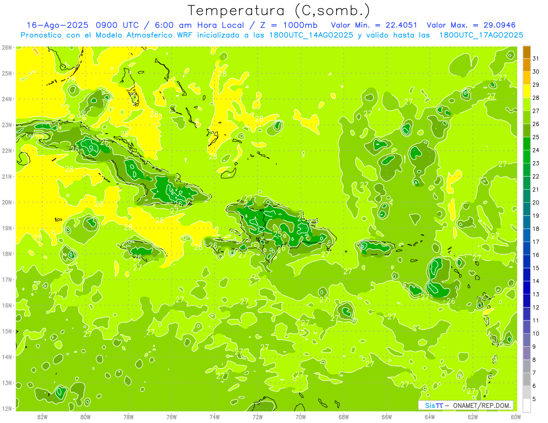Click the '82W' longitude axis label
This screenshot has width=548, height=423.
pyautogui.click(x=42, y=417)
